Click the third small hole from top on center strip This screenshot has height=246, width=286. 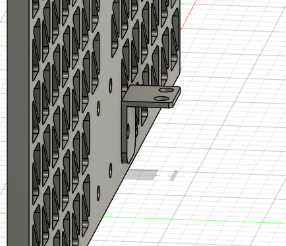pos(111,170)
